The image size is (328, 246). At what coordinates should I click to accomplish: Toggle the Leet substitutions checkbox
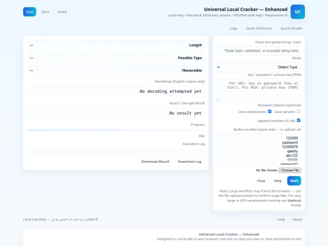270,112
